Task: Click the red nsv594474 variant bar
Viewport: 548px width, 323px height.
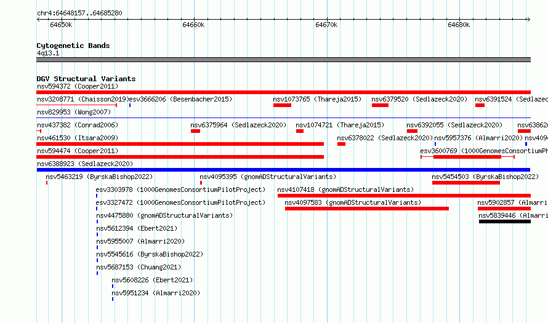Action: click(180, 157)
